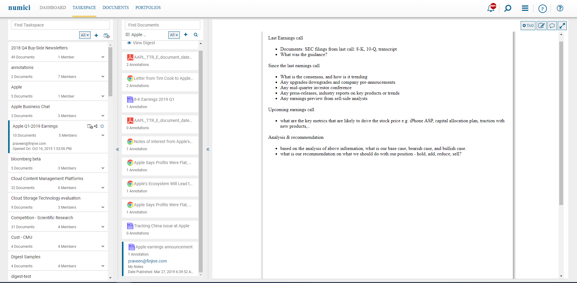Expand bloomberg beta chevron
Image resolution: width=577 pixels, height=283 pixels.
click(x=103, y=168)
